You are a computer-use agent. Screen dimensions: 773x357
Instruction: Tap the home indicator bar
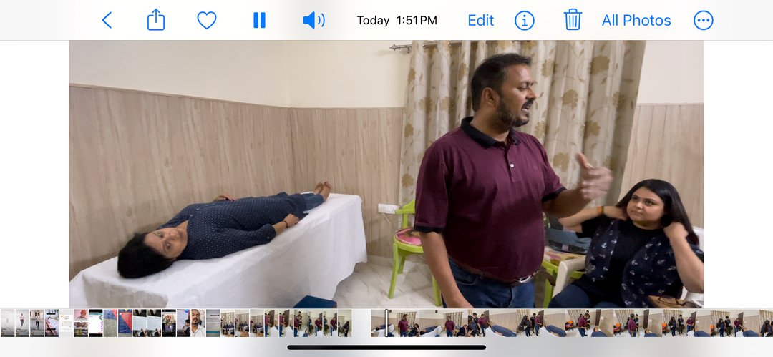click(386, 347)
